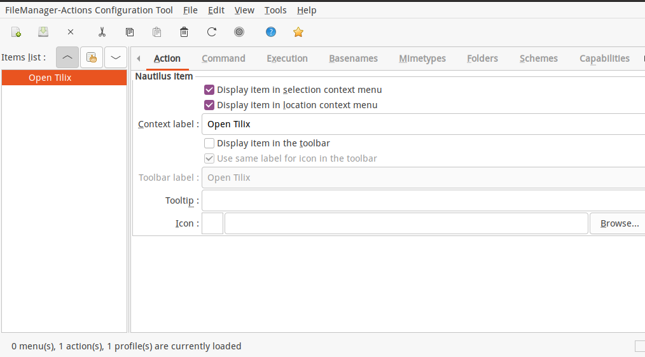The width and height of the screenshot is (645, 357).
Task: Open the Help menu
Action: pos(307,10)
